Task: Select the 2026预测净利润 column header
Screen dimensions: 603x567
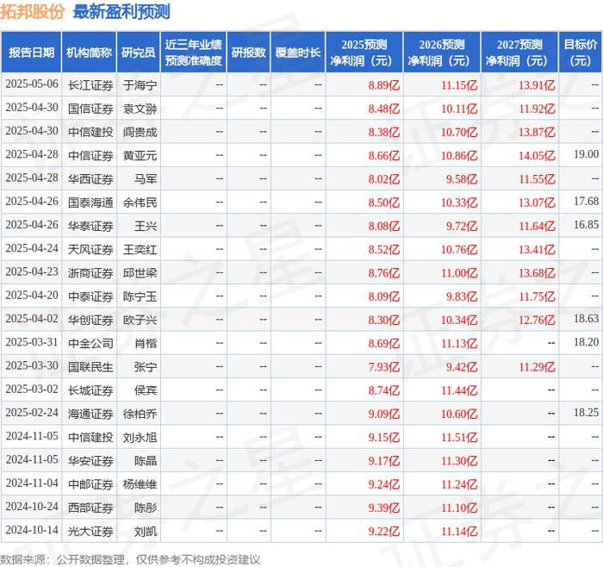Action: point(442,53)
